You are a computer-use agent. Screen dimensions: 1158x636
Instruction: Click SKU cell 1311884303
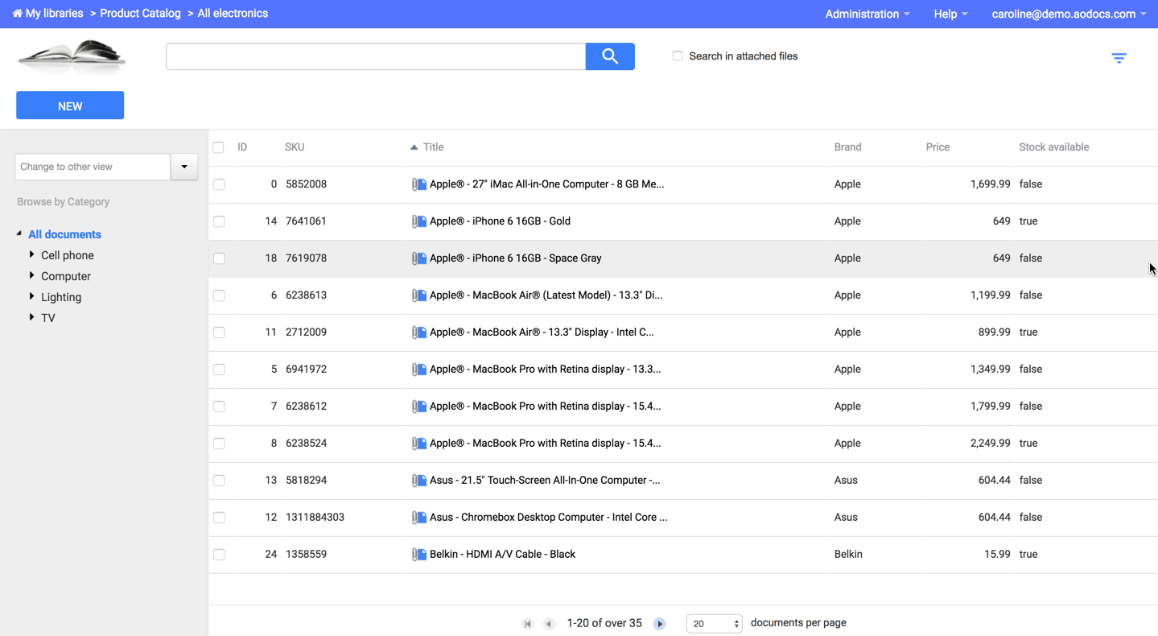(315, 518)
